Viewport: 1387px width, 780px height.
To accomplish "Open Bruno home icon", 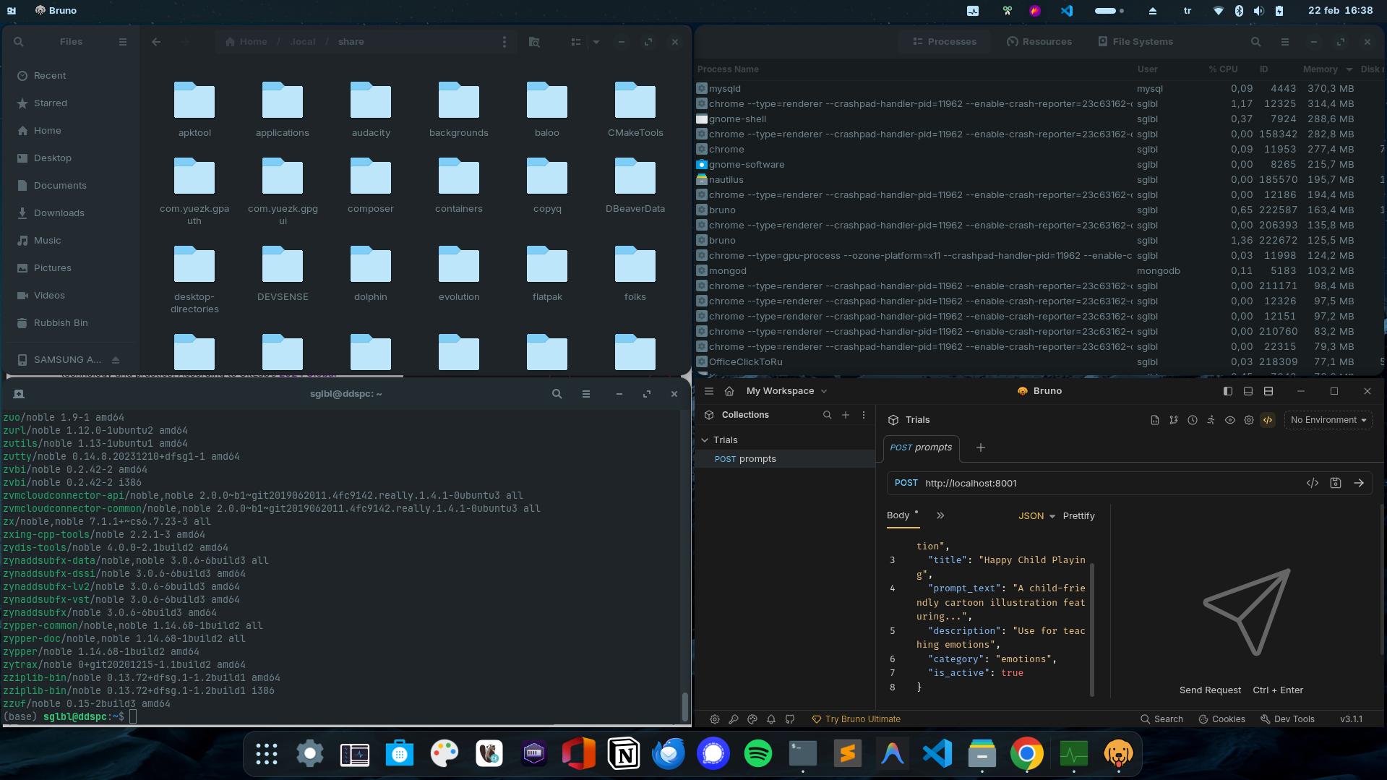I will pos(729,391).
